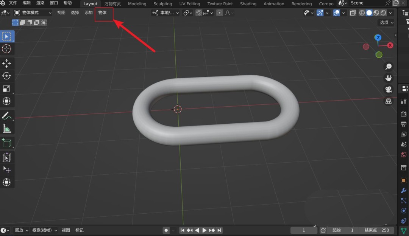Toggle the snap magnet icon
This screenshot has width=409, height=236.
pyautogui.click(x=198, y=12)
